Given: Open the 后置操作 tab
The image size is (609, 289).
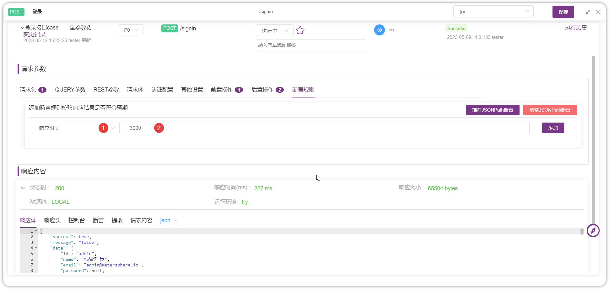Looking at the screenshot, I should (268, 90).
